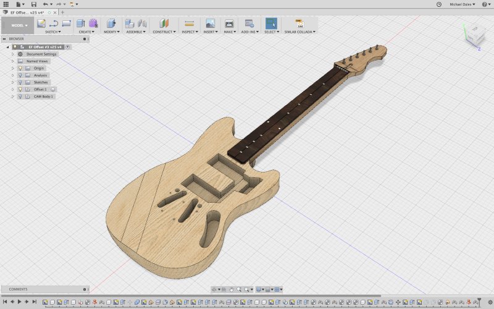
Task: Create a new sketch with Sketch icon
Action: (41, 23)
